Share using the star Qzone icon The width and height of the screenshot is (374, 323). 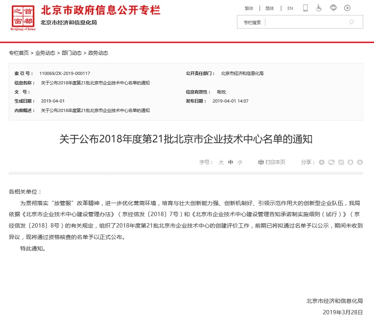tap(360, 162)
